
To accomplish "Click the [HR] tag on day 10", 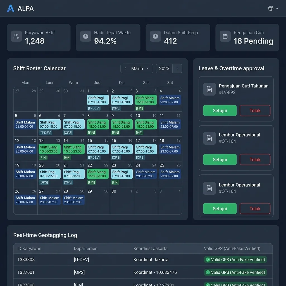I will pos(139,133).
